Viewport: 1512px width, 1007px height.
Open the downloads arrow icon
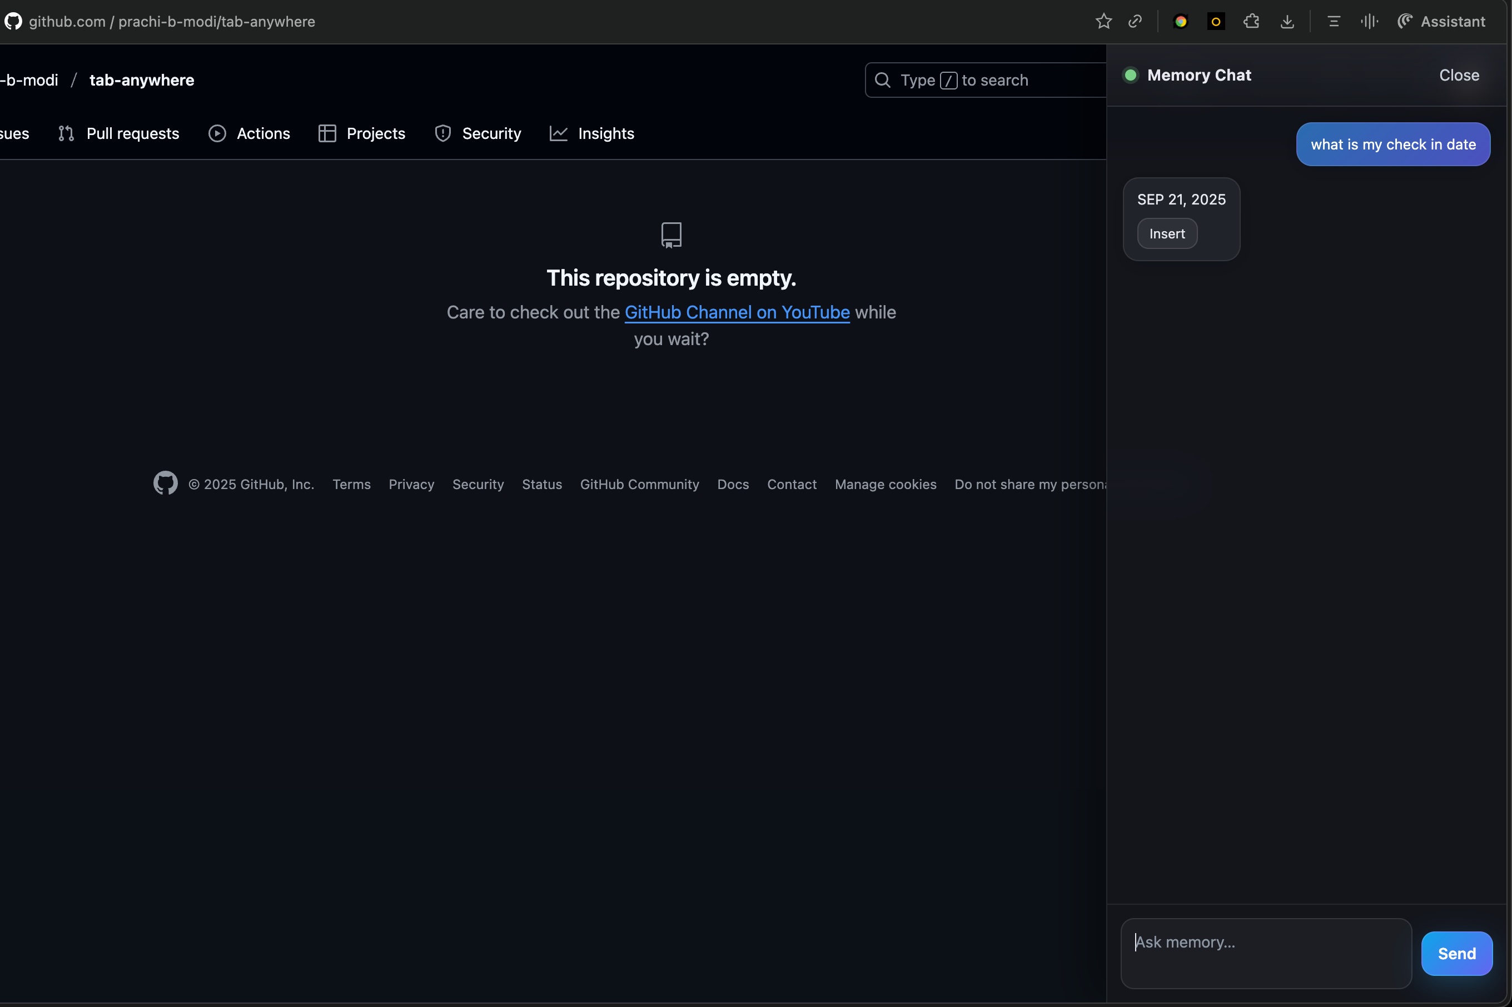coord(1286,22)
